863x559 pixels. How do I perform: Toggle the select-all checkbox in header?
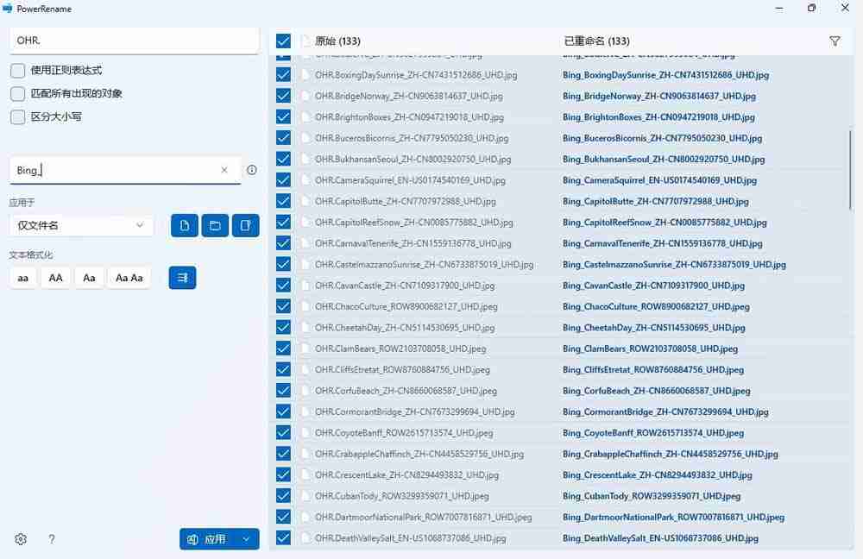(x=283, y=41)
